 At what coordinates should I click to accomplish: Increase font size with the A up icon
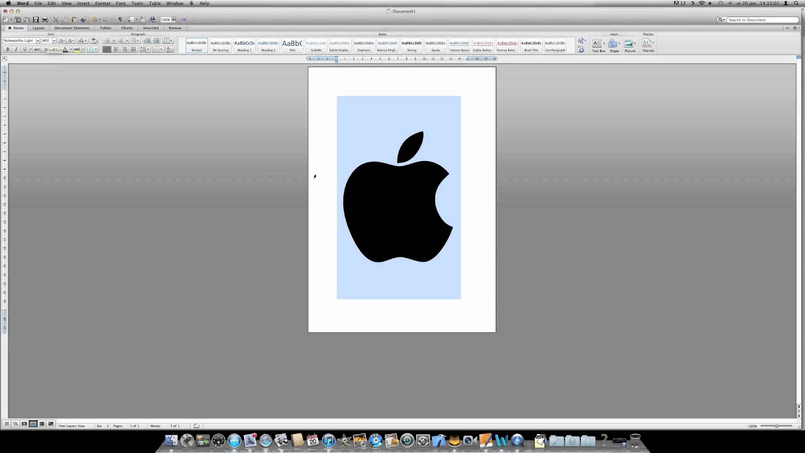(62, 40)
